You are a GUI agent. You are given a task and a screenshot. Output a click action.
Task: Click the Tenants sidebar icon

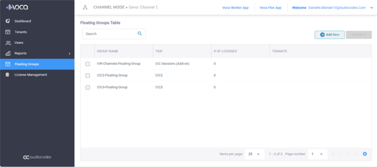(x=8, y=32)
